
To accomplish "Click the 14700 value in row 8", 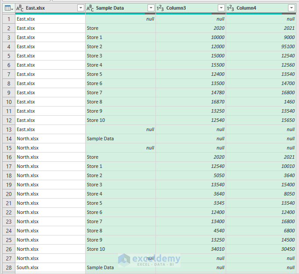I will point(288,83).
